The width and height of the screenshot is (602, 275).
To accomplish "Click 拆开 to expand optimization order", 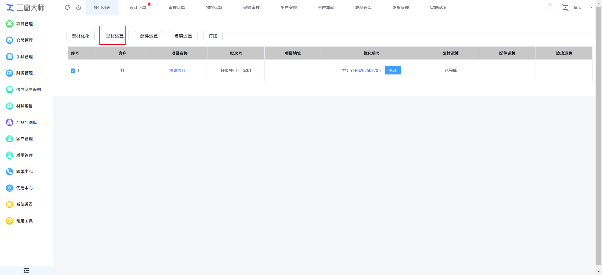I will click(393, 70).
